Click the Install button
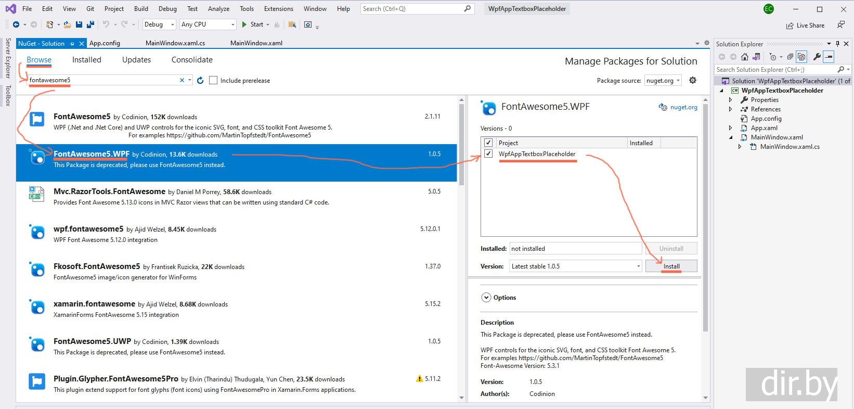 tap(671, 266)
